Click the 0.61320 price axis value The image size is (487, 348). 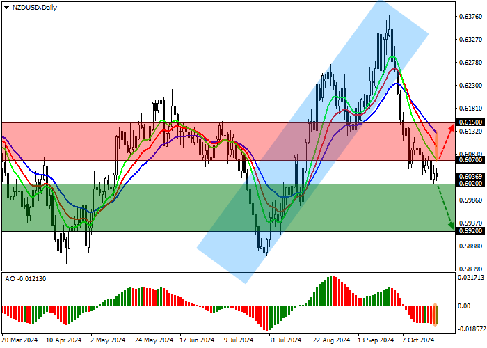[x=470, y=132]
